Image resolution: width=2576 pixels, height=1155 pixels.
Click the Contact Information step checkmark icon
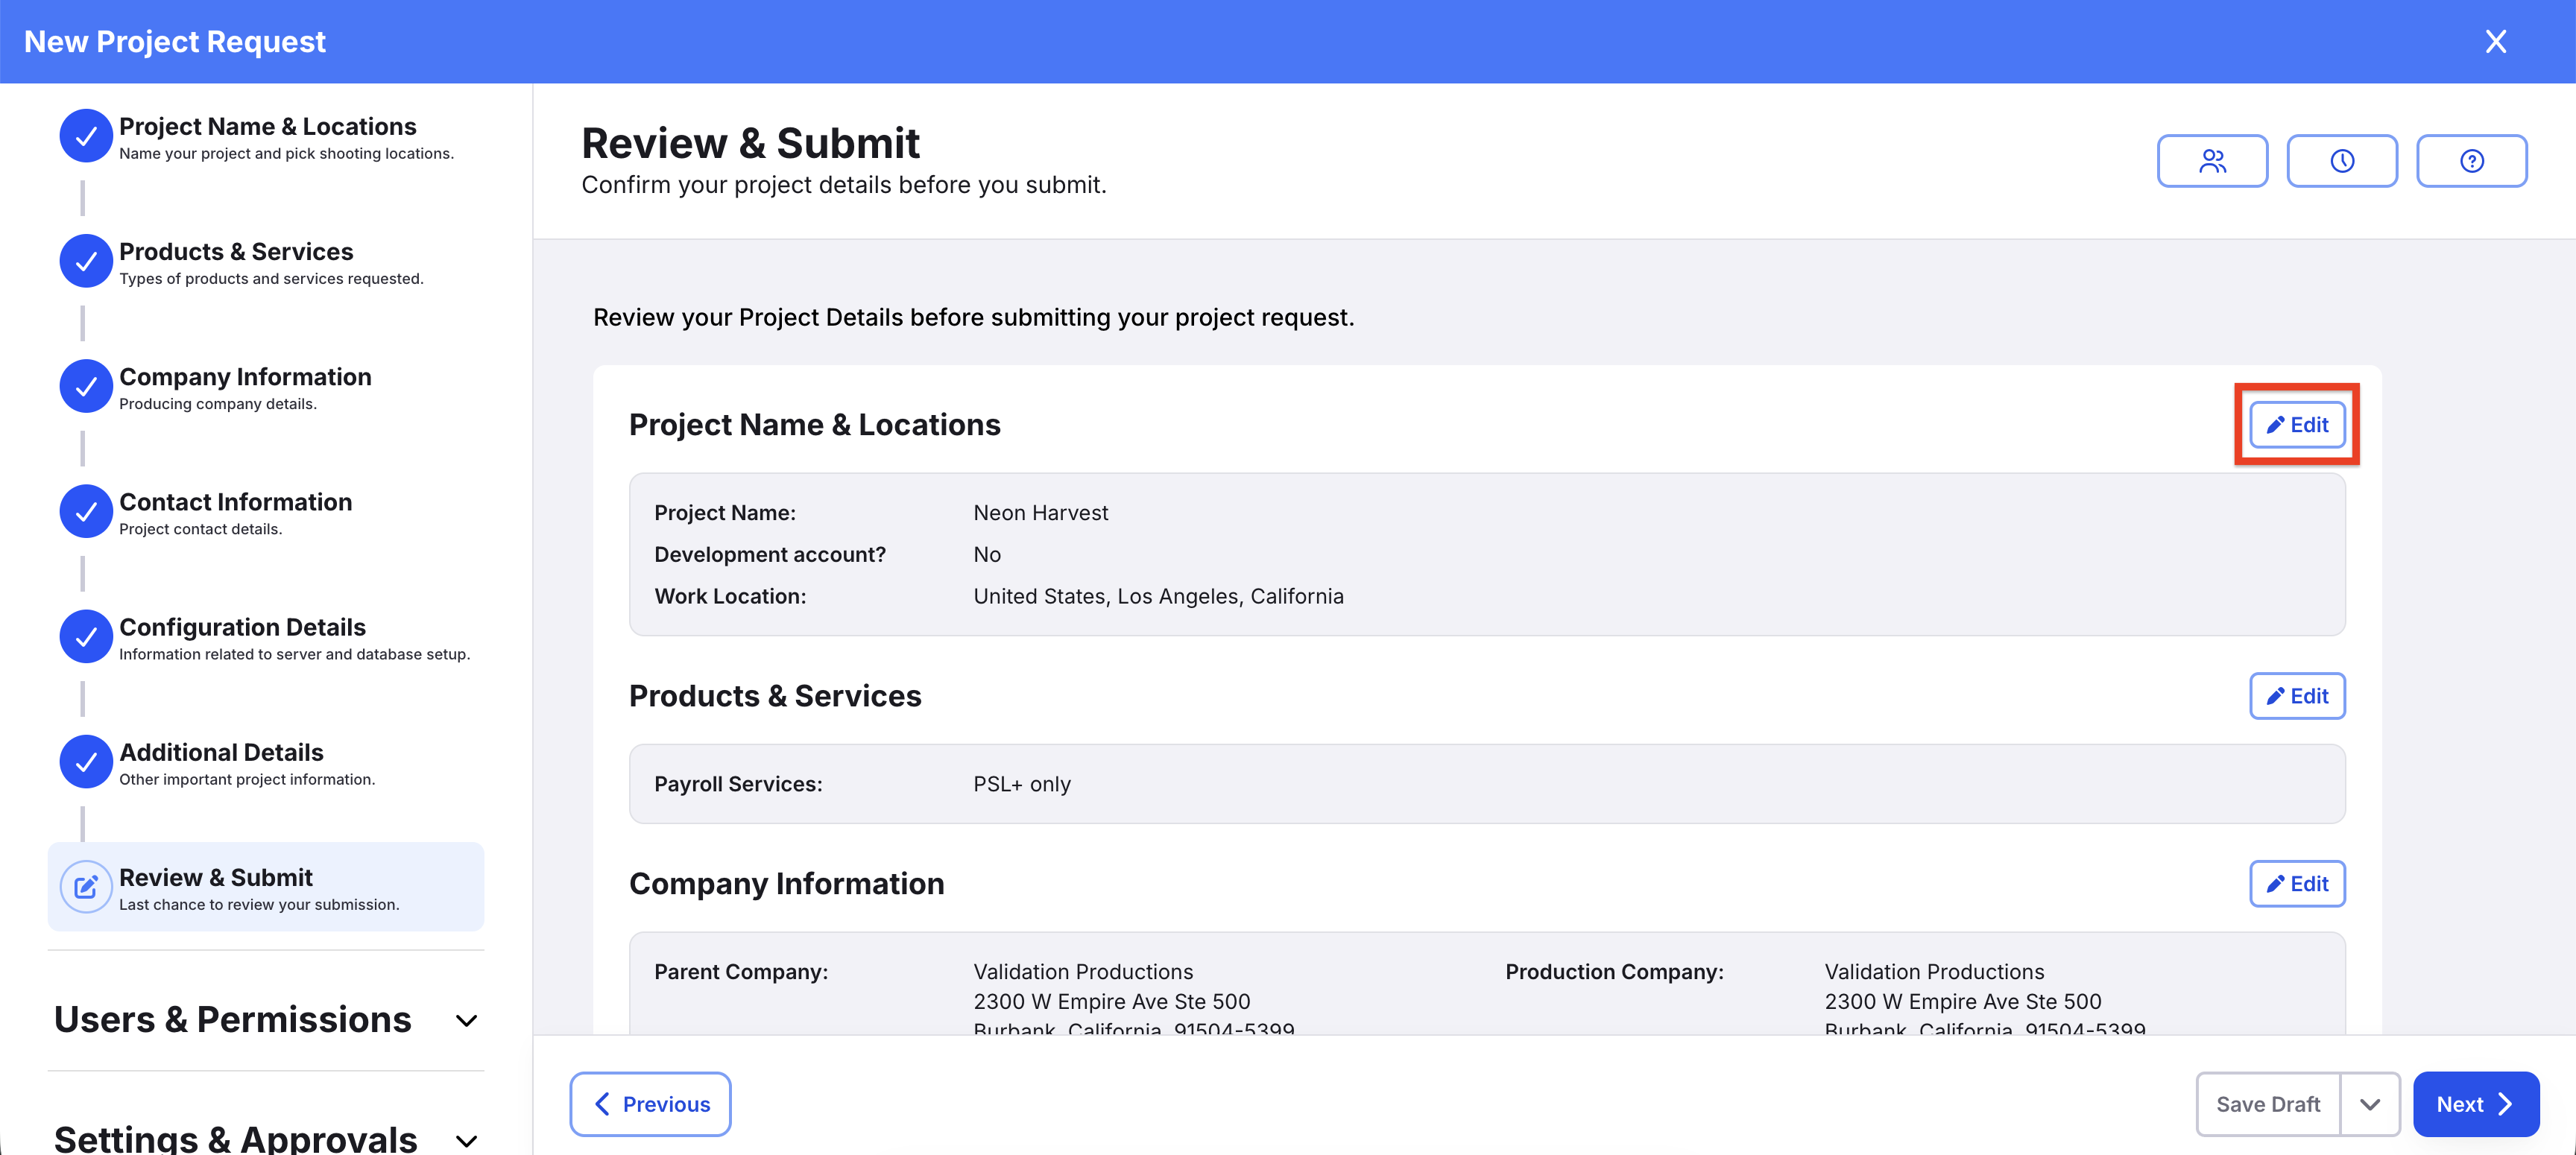pyautogui.click(x=86, y=511)
